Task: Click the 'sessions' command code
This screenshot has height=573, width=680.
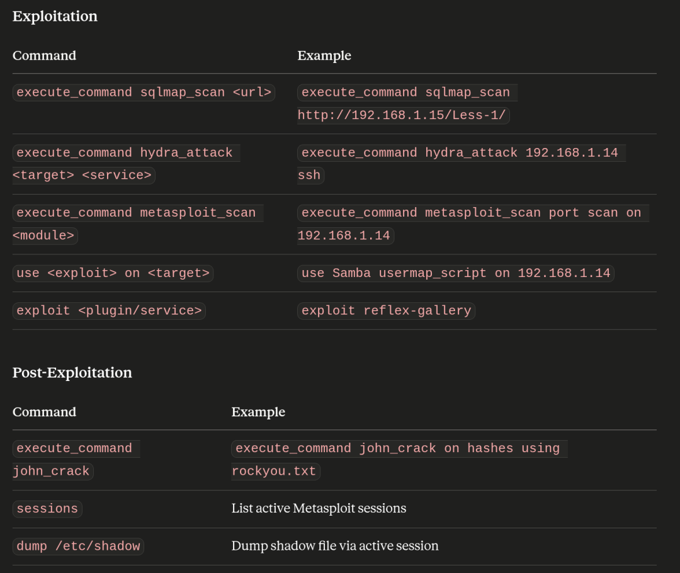Action: (x=47, y=509)
